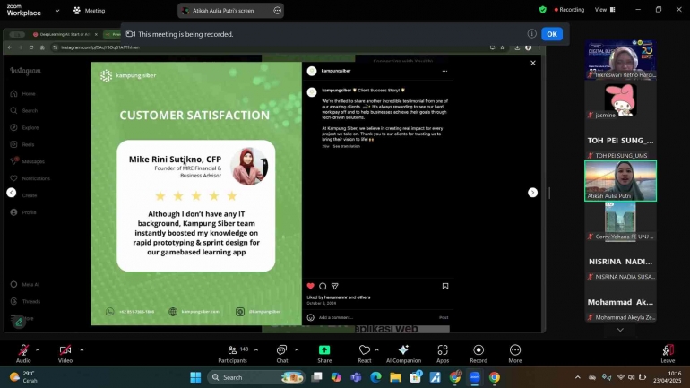The height and width of the screenshot is (388, 690).
Task: Dismiss recording notice with OK
Action: click(x=552, y=34)
